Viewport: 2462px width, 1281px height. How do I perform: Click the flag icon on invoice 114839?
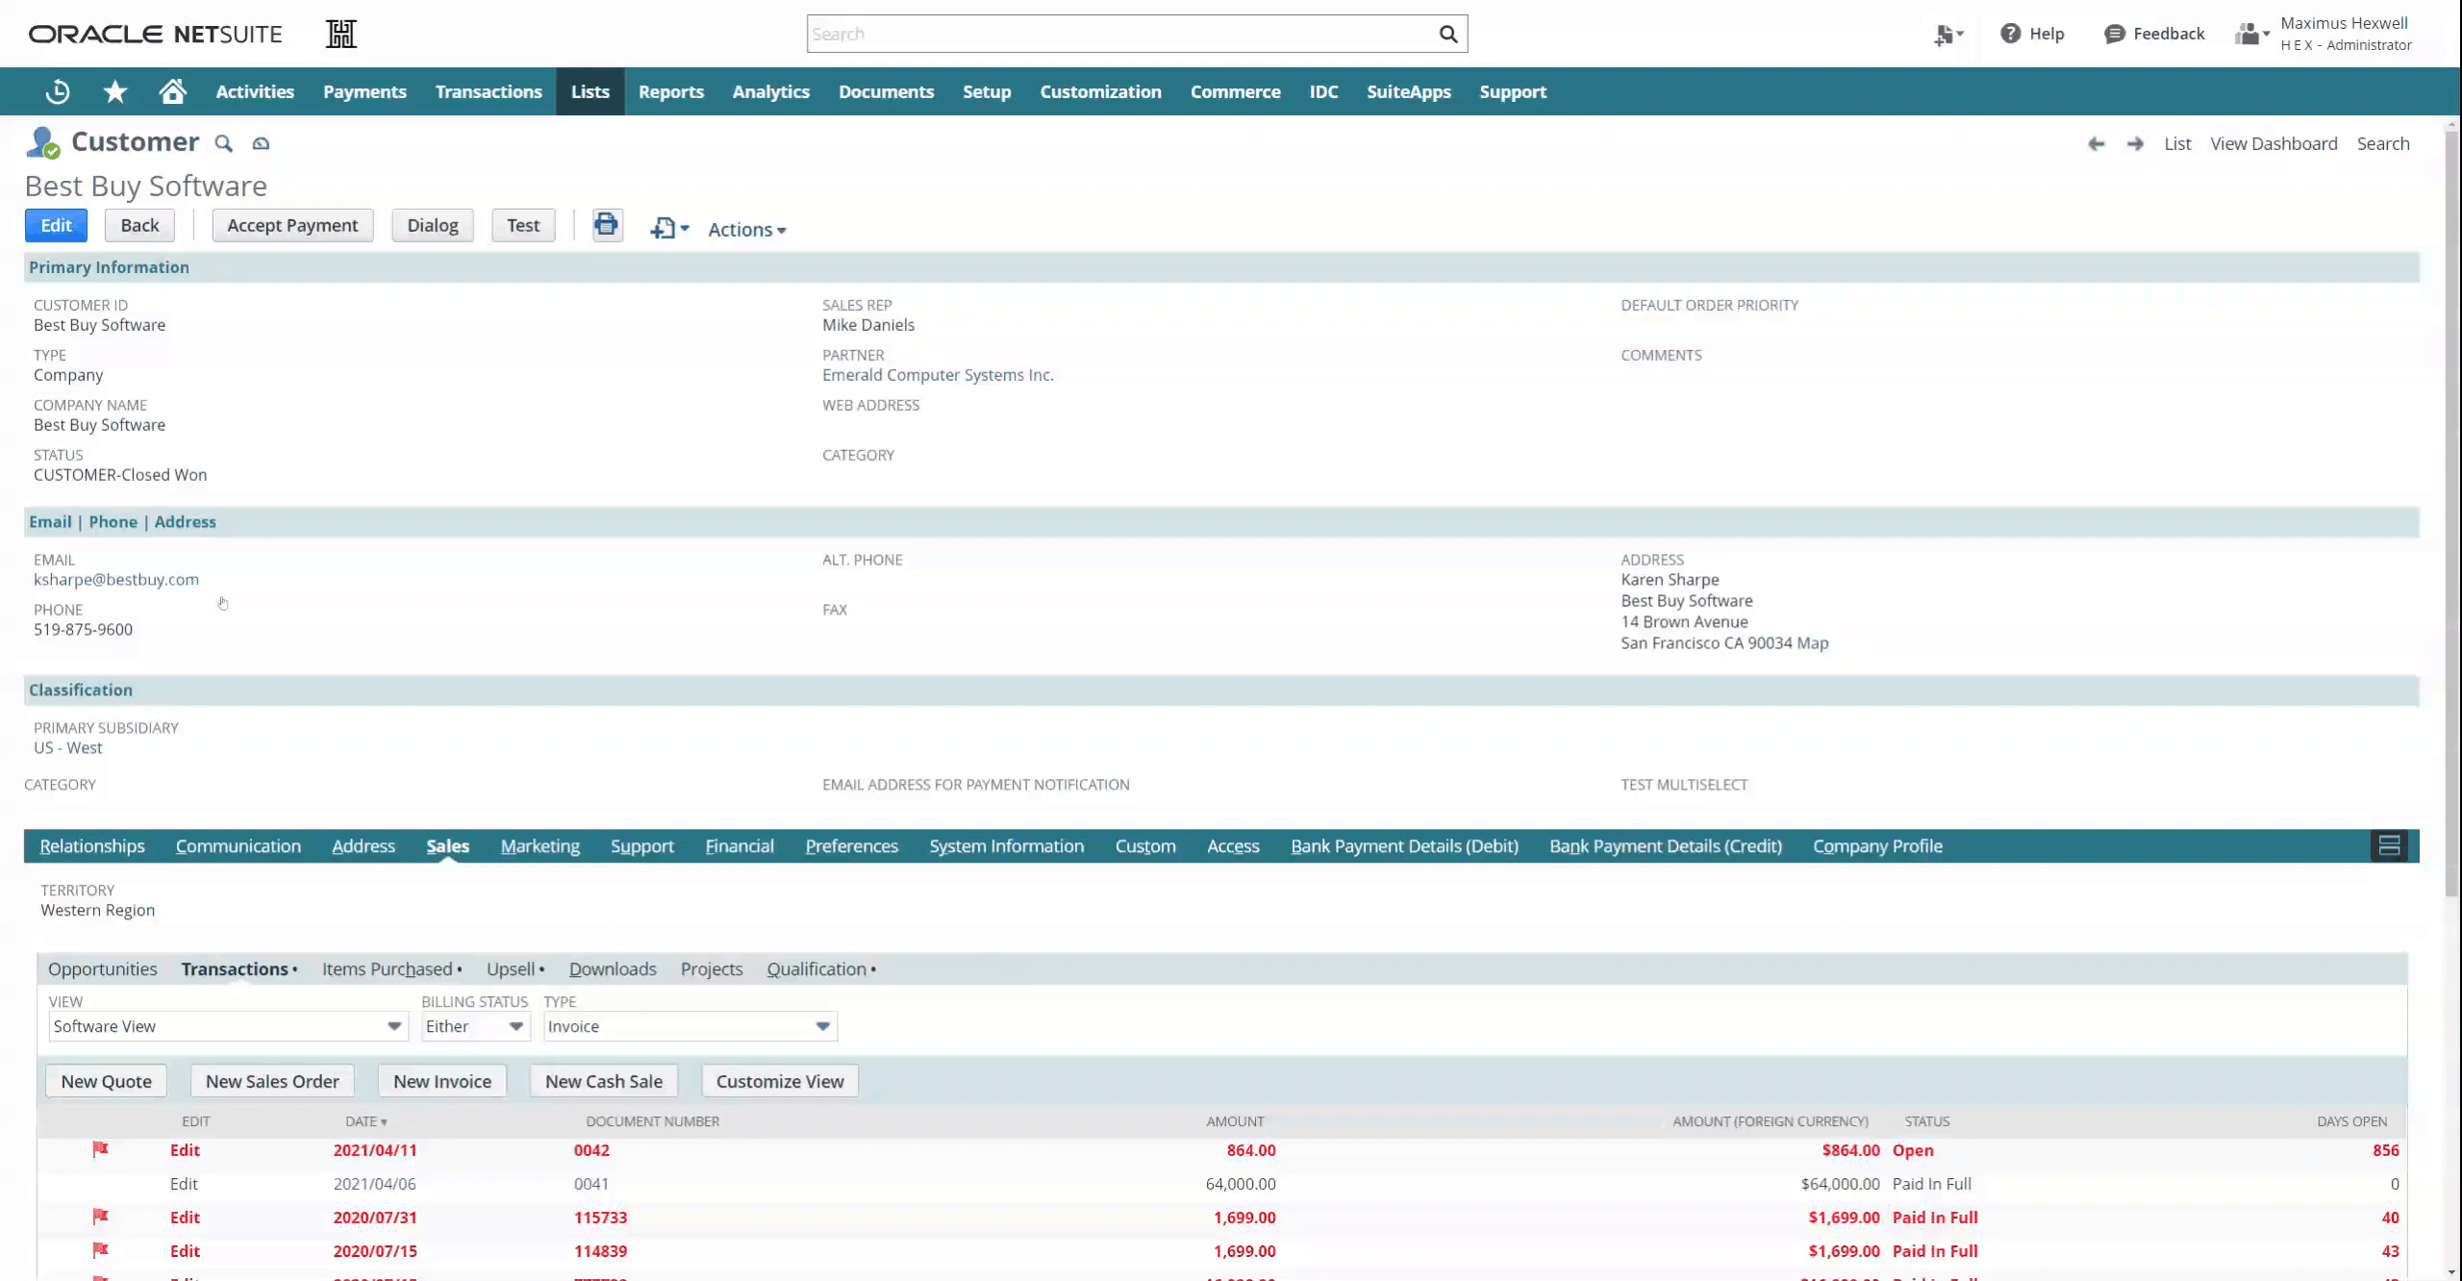pos(100,1250)
